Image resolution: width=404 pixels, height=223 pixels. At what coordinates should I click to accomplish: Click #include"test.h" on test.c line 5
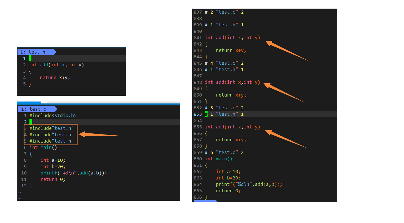[52, 141]
